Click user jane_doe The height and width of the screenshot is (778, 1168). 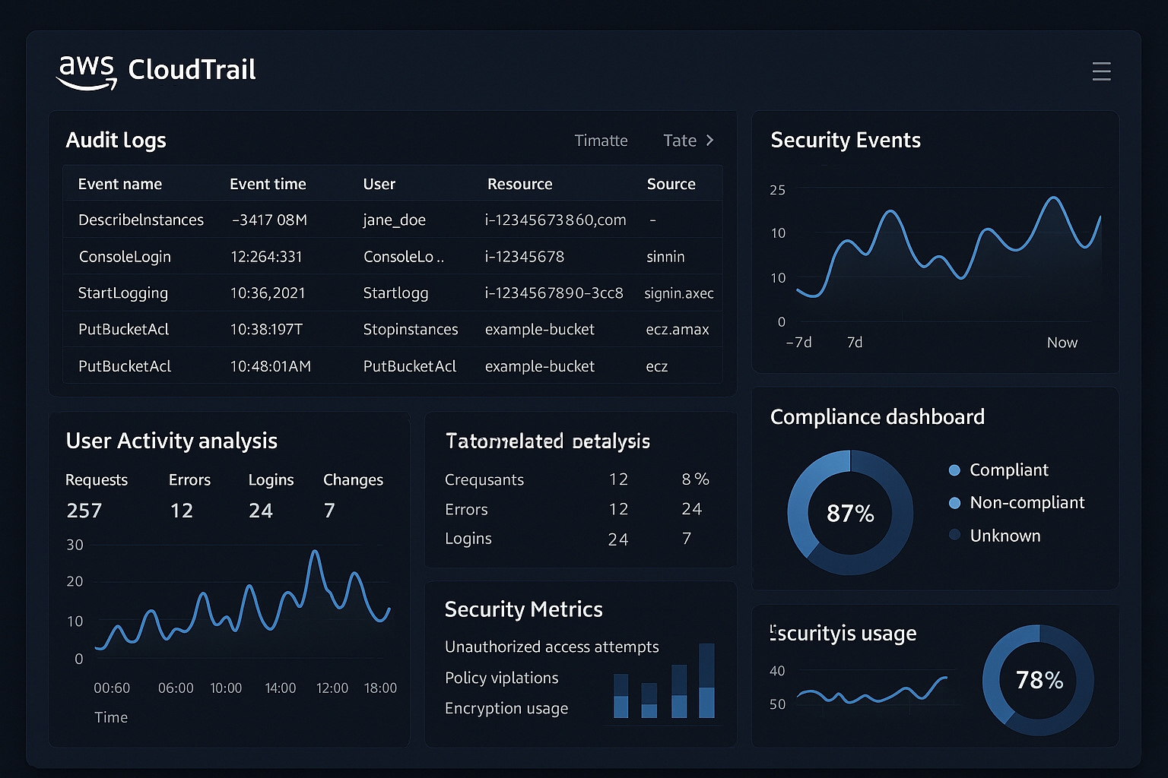[394, 220]
